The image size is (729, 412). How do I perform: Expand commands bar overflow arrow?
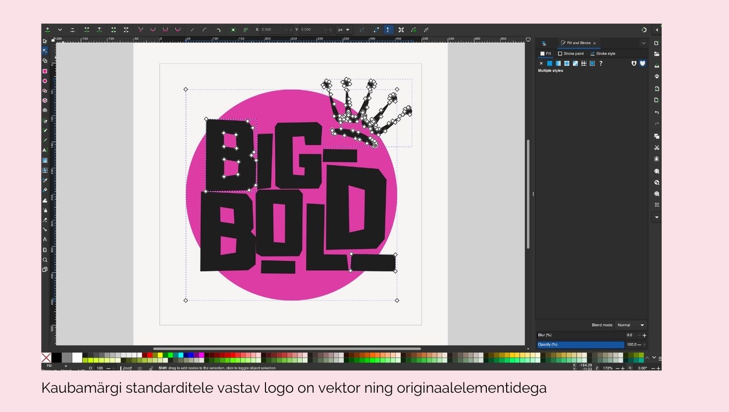[657, 217]
